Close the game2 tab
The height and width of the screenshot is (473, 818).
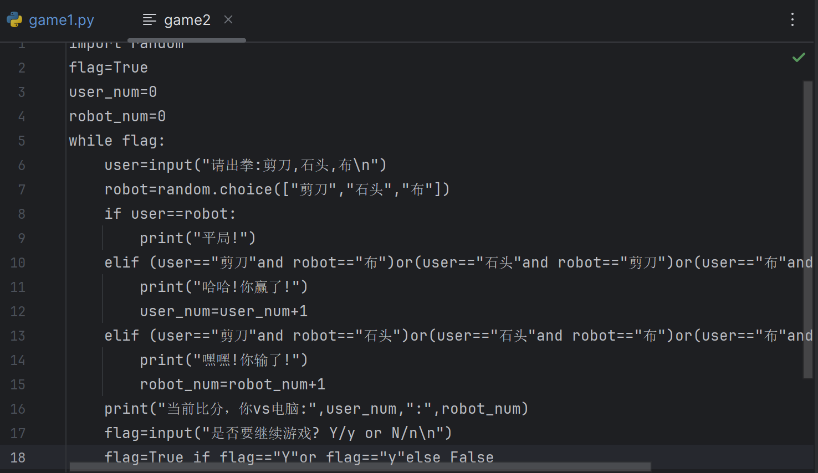[x=228, y=19]
